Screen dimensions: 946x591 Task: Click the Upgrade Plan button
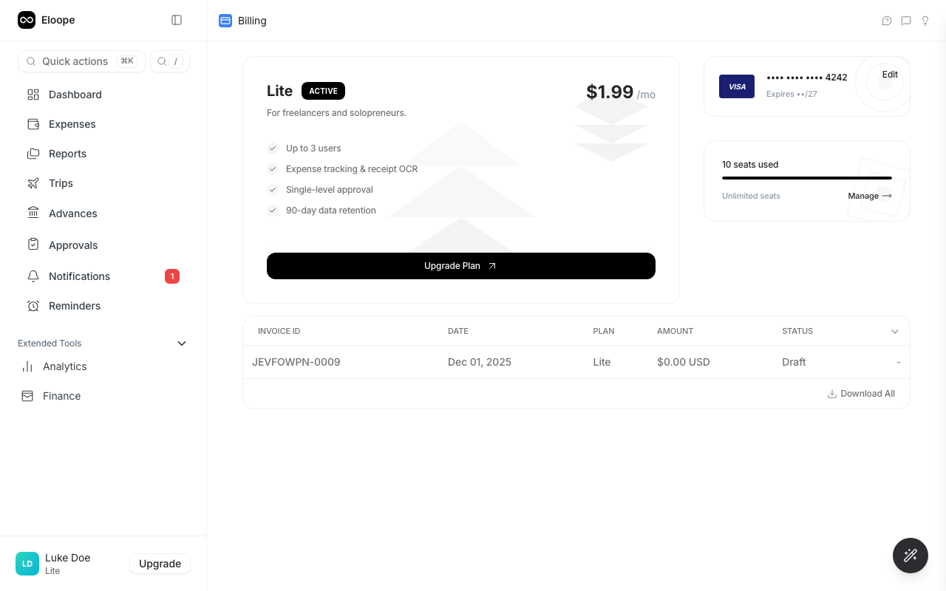tap(461, 266)
